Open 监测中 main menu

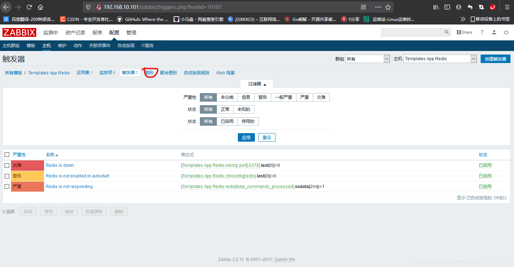51,33
